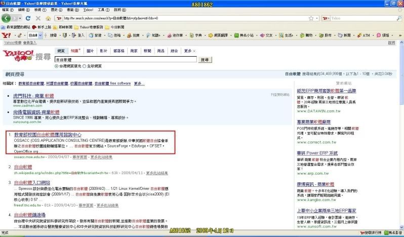
Task: Switch to the 新聞 search tab
Action: 147,51
